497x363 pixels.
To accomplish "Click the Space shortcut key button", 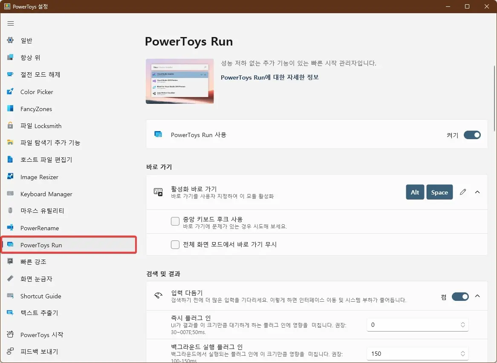I will 439,192.
